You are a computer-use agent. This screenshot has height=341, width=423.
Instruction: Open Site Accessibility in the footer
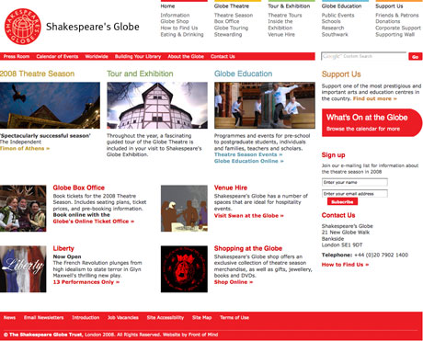tap(166, 317)
